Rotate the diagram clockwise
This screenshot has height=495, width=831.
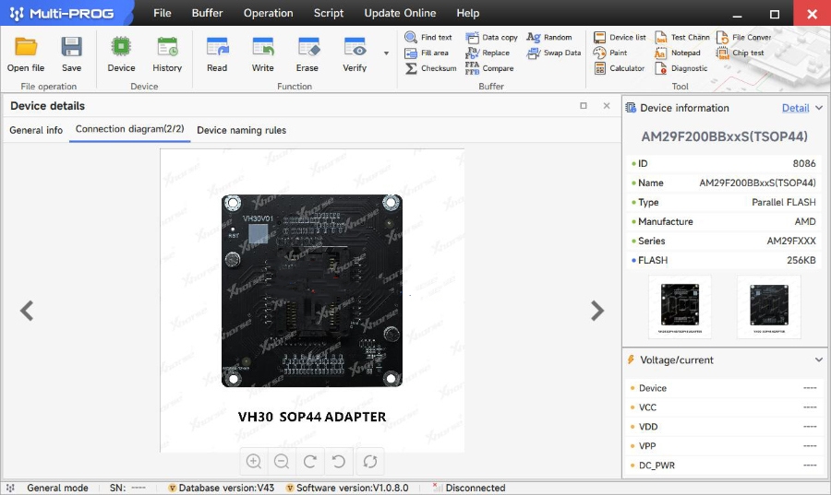click(x=310, y=461)
